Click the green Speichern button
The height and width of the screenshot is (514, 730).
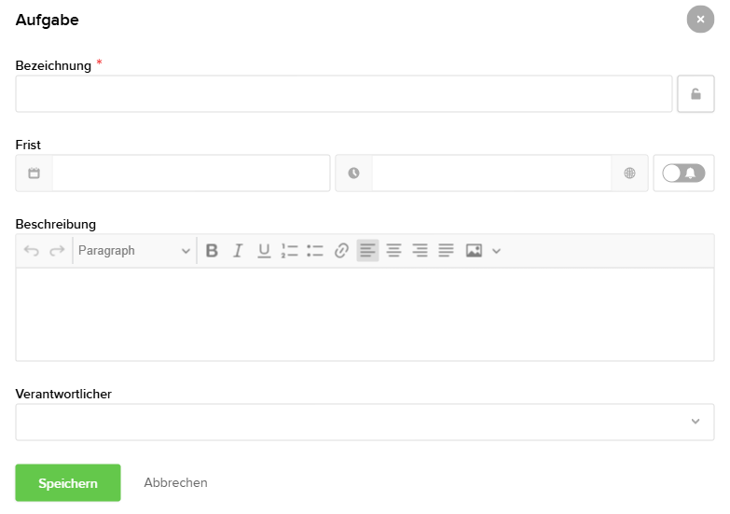(x=68, y=483)
